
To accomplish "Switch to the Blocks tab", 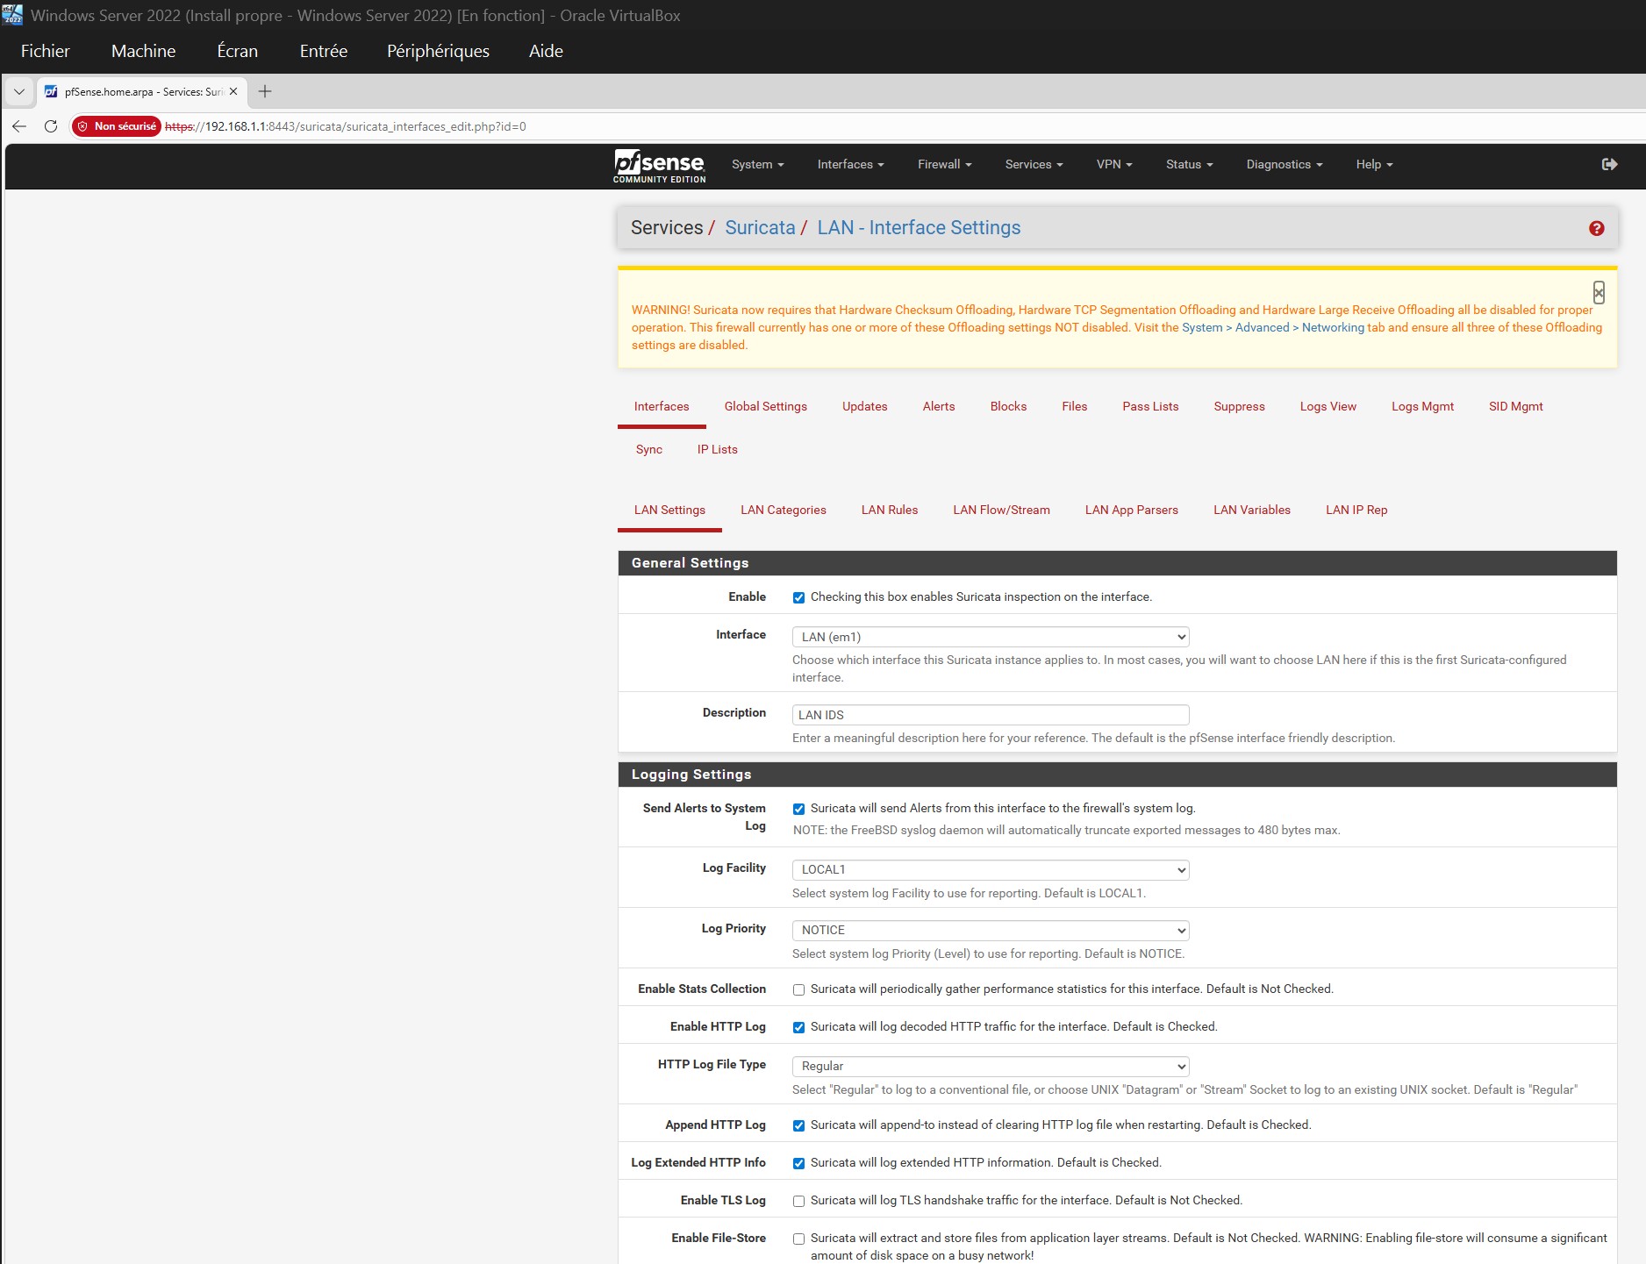I will [1008, 406].
